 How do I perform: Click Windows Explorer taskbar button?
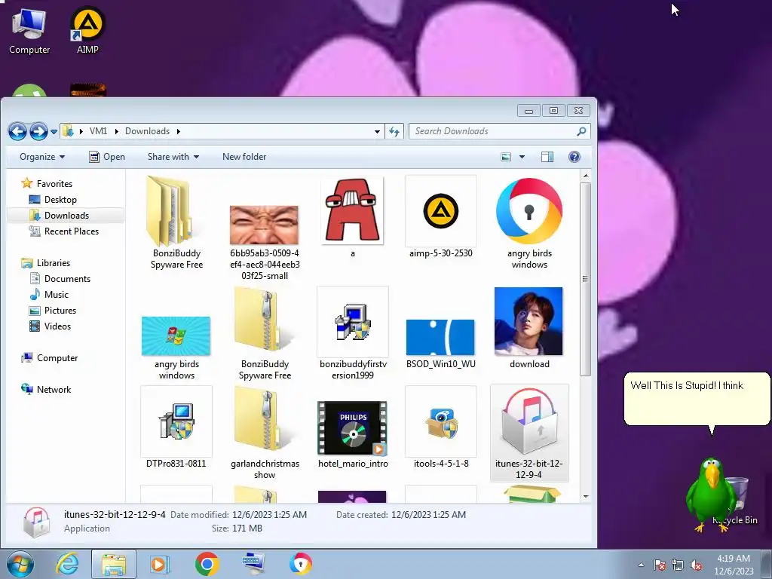pos(114,564)
